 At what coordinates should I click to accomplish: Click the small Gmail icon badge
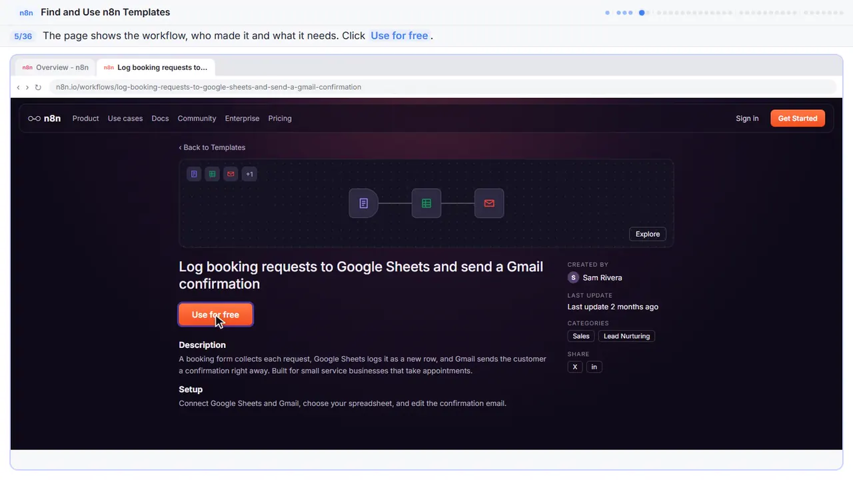click(231, 174)
